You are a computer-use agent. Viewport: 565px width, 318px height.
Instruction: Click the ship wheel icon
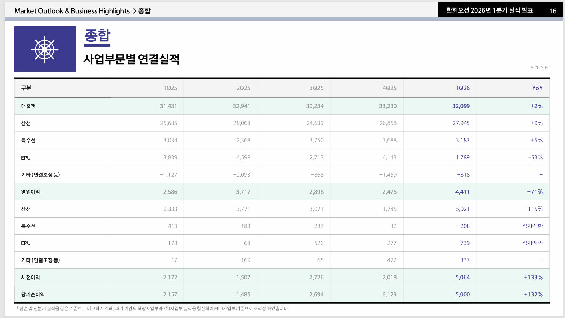(45, 49)
